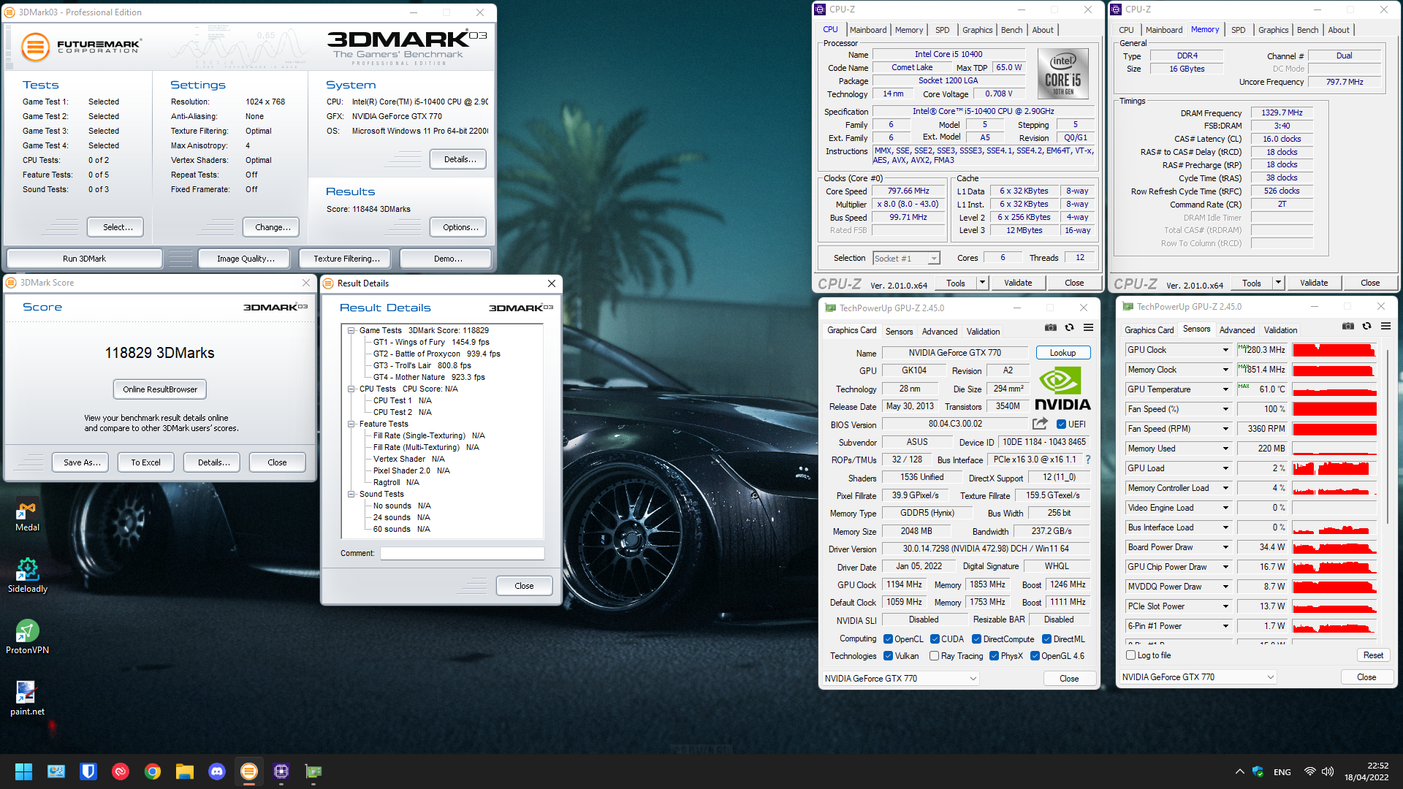Click the Reset button in GPU-Z Sensors
This screenshot has height=789, width=1403.
click(1373, 655)
